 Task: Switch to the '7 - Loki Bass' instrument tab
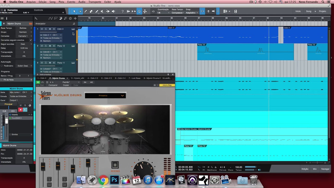pos(134,78)
